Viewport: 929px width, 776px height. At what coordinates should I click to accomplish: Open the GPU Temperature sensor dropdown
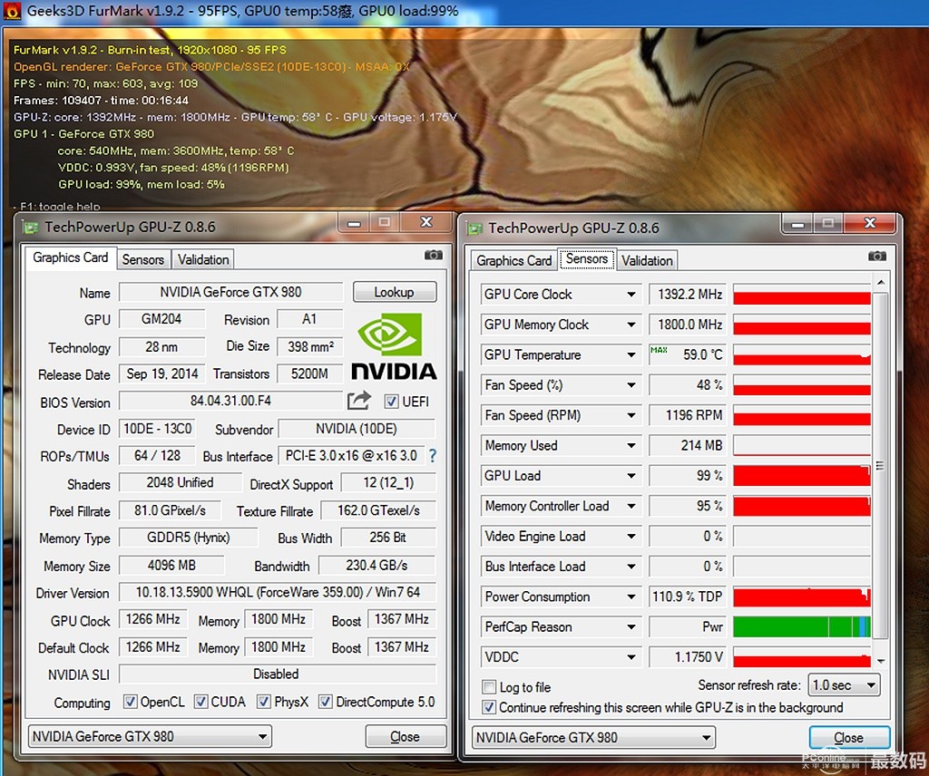tap(631, 354)
